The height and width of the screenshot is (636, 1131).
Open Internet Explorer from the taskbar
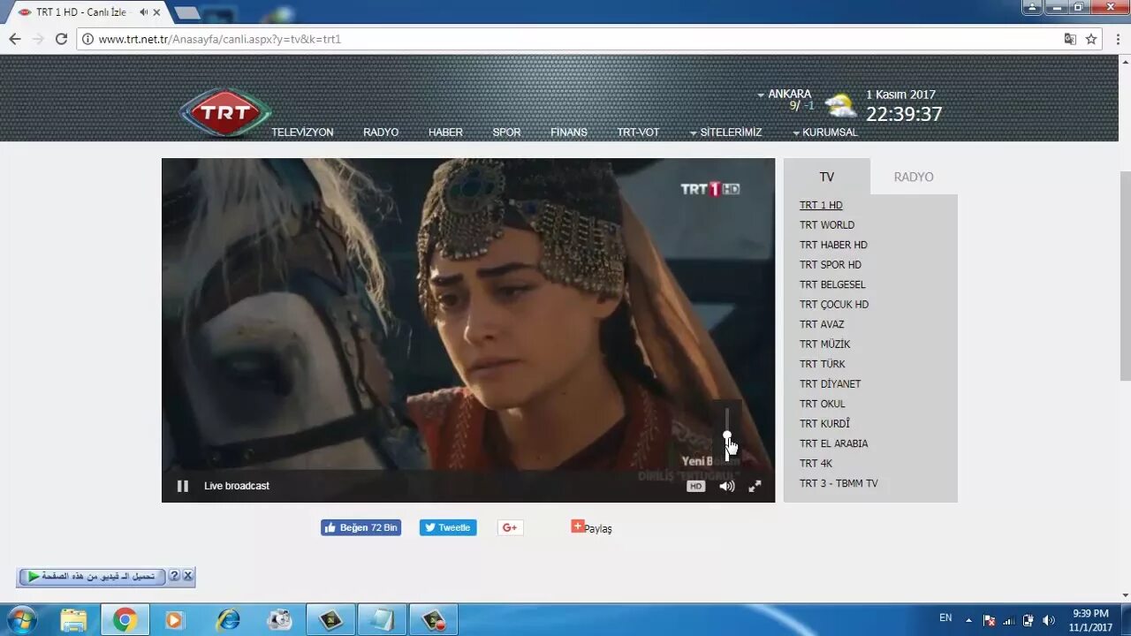click(x=228, y=620)
